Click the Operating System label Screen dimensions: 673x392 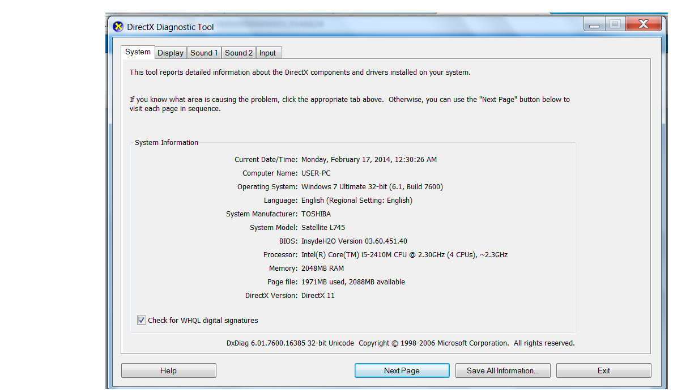267,187
